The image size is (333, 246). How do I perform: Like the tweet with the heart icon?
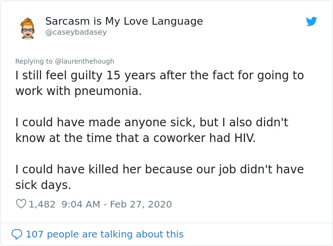point(21,204)
